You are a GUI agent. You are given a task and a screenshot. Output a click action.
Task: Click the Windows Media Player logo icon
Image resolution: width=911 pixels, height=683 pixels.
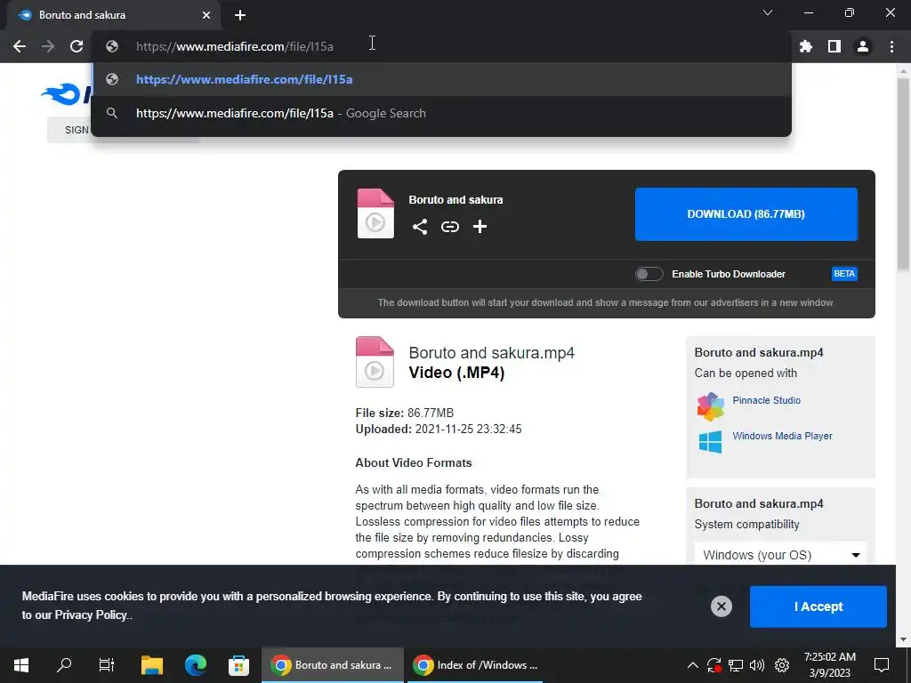tap(710, 442)
